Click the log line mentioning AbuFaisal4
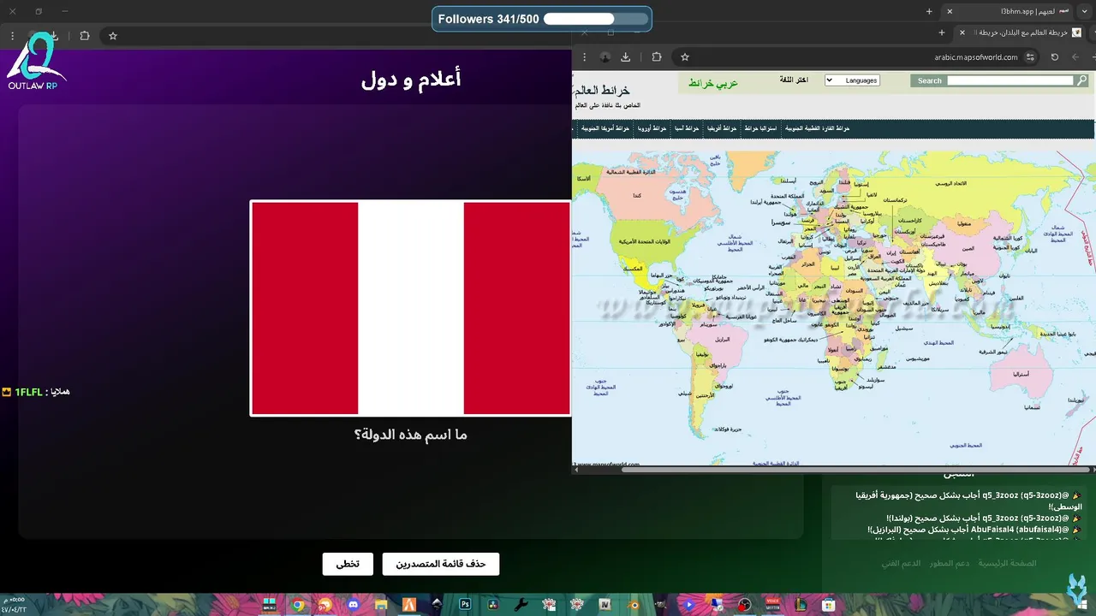The height and width of the screenshot is (616, 1096). [x=974, y=530]
